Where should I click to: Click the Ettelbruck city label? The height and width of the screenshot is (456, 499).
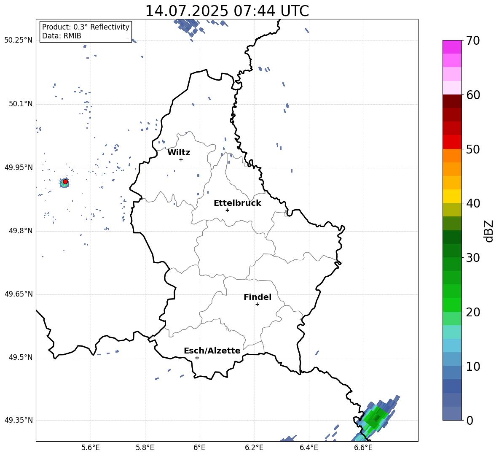point(237,203)
